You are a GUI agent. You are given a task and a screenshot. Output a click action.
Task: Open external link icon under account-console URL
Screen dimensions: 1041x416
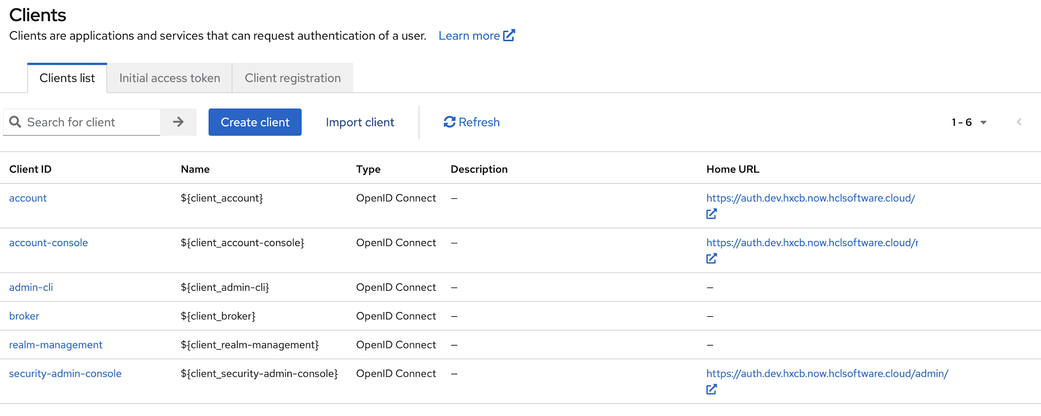[x=711, y=259]
